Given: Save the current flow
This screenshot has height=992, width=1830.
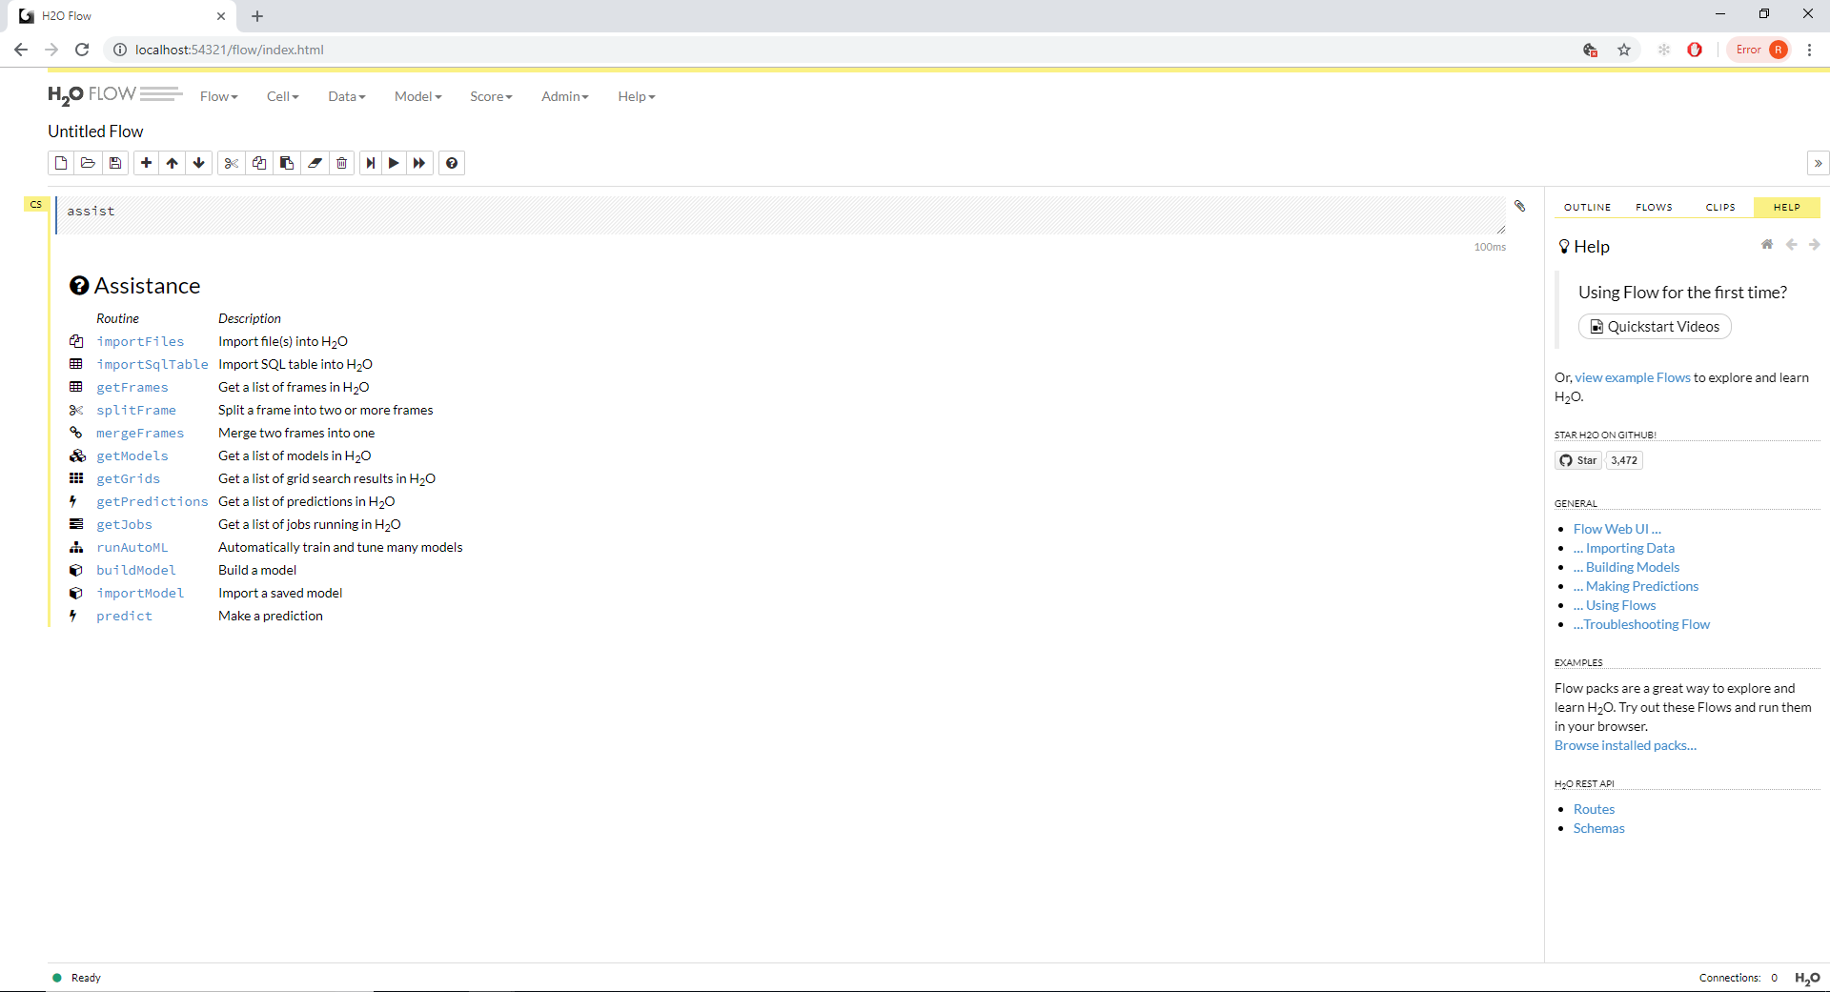Looking at the screenshot, I should 115,163.
